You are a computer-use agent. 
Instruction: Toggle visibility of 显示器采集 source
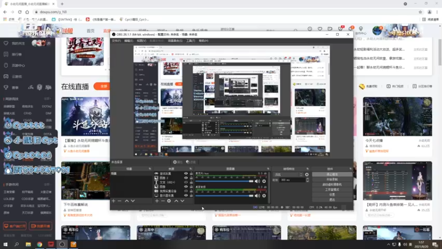(186, 195)
